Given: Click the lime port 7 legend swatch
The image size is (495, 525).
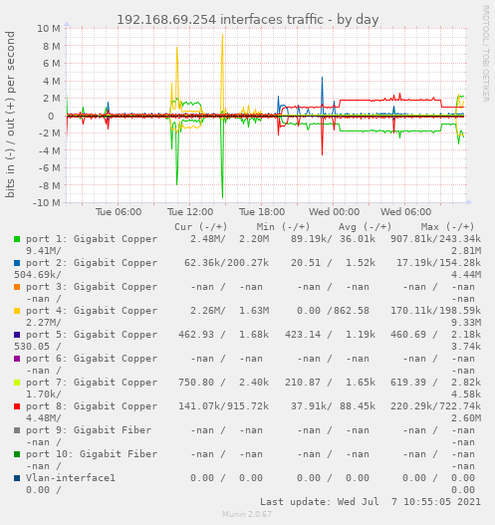Looking at the screenshot, I should point(17,383).
